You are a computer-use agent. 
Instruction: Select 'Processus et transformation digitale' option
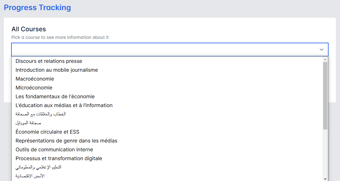click(59, 159)
